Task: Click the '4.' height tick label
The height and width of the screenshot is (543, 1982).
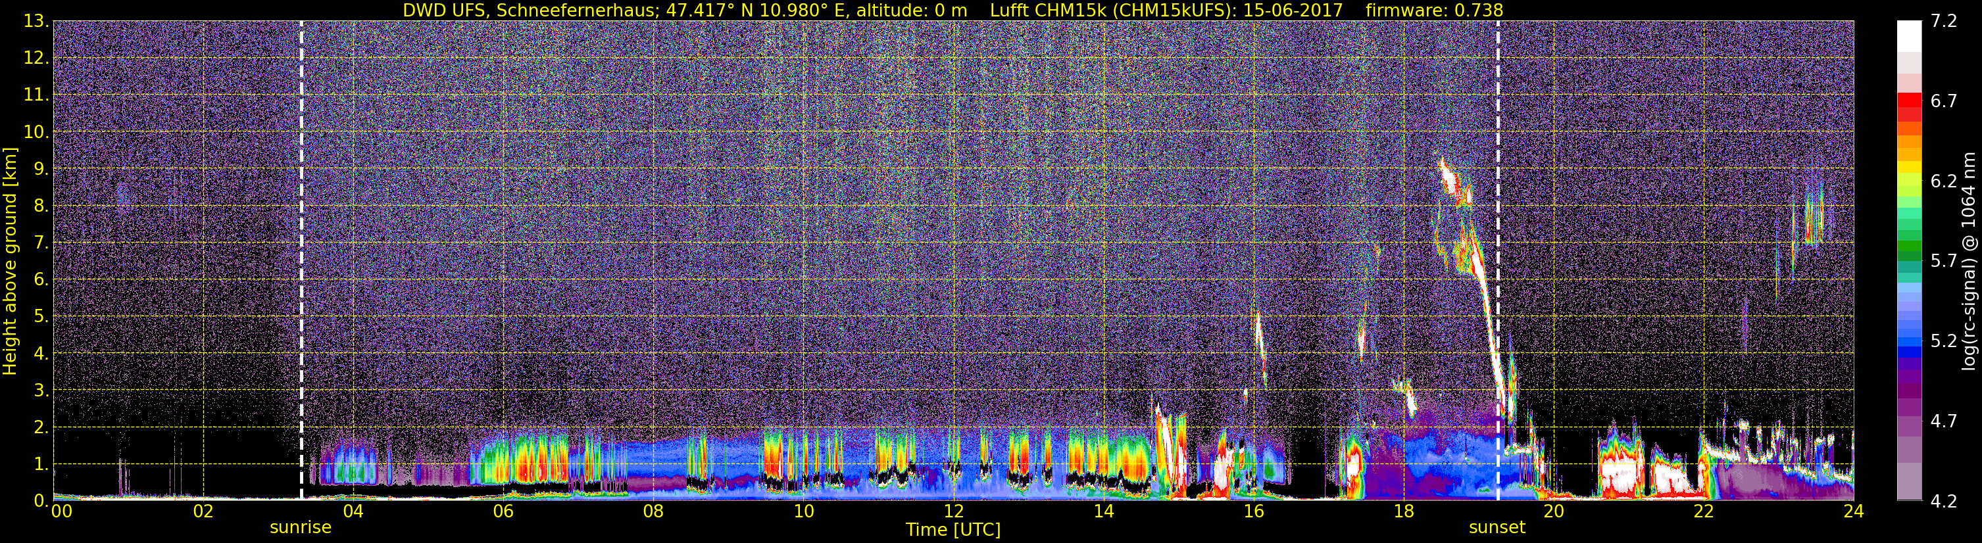Action: (41, 354)
